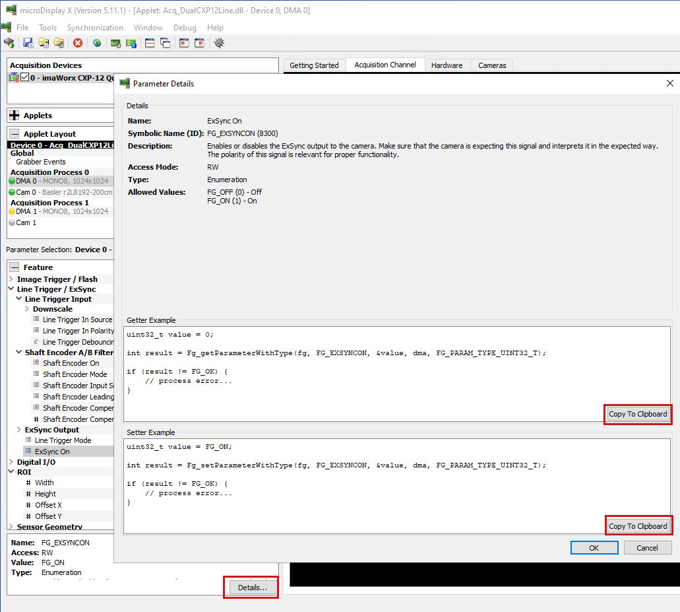Switch to the Getting Started tab
This screenshot has width=680, height=612.
pyautogui.click(x=314, y=65)
